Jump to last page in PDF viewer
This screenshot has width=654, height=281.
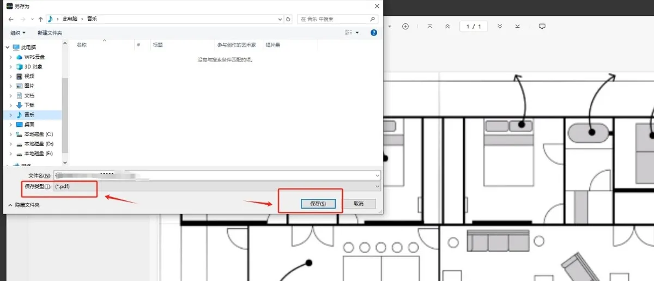(517, 26)
